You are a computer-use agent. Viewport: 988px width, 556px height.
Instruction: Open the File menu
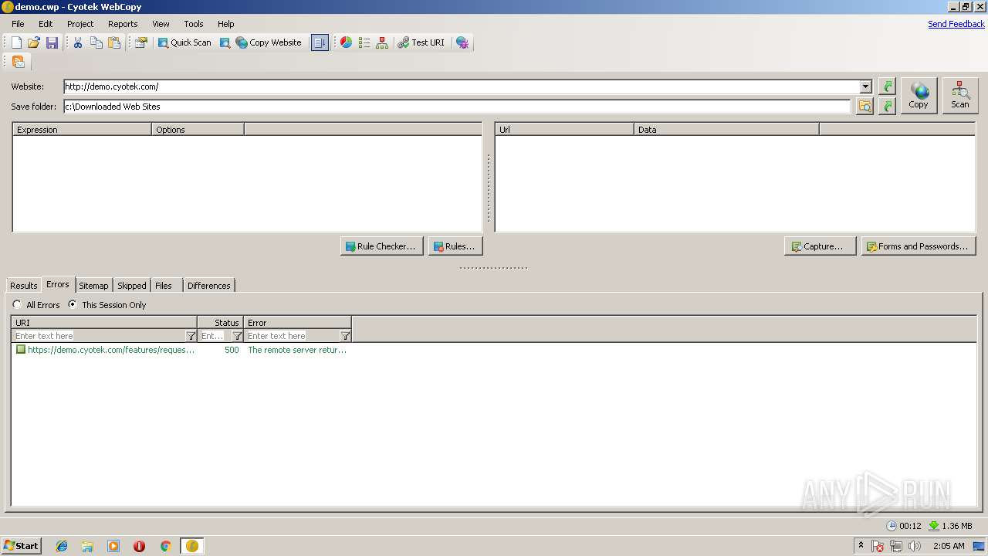click(x=18, y=24)
